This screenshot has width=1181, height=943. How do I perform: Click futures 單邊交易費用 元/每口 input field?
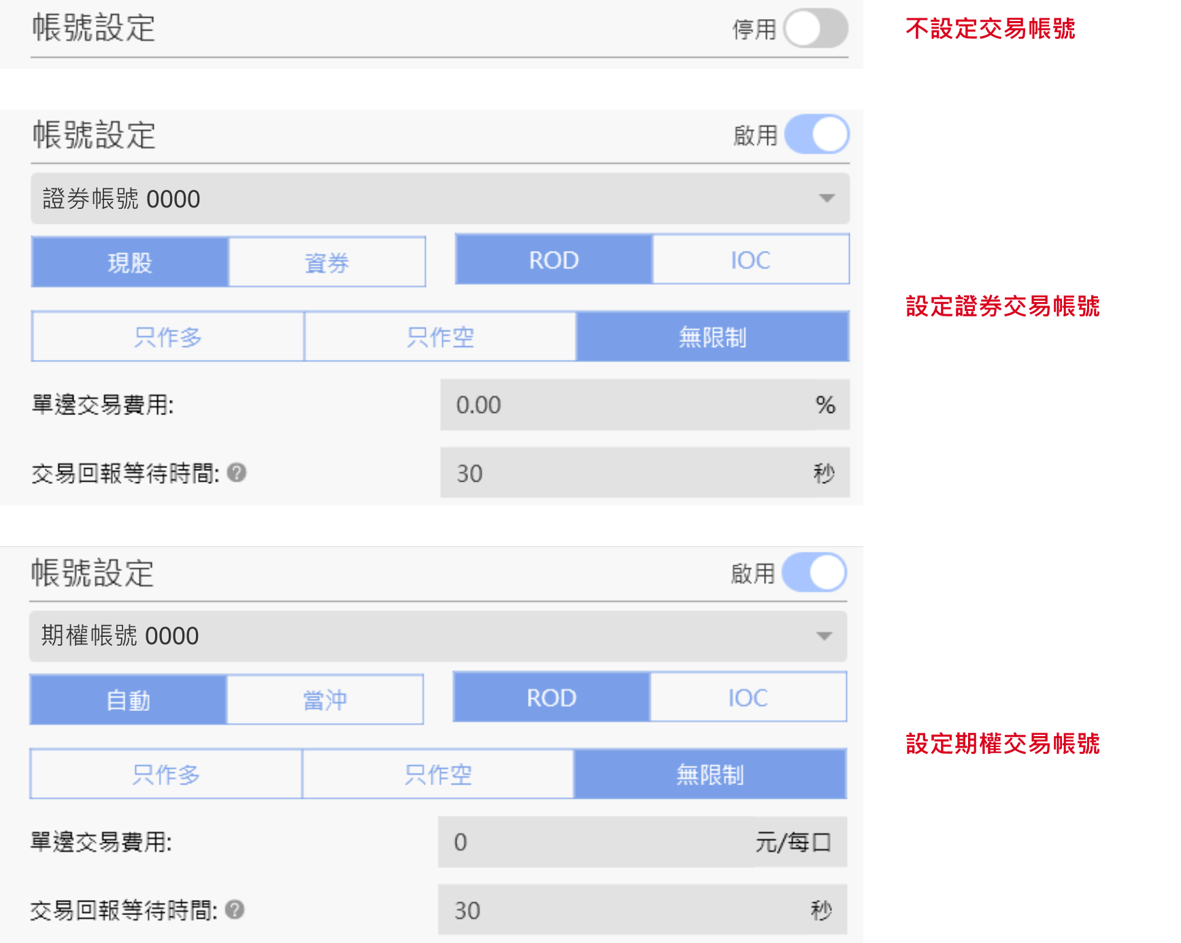tap(599, 842)
